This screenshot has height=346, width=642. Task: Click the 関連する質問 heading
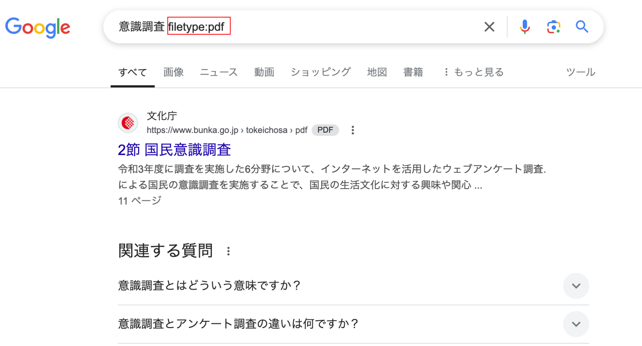[165, 251]
